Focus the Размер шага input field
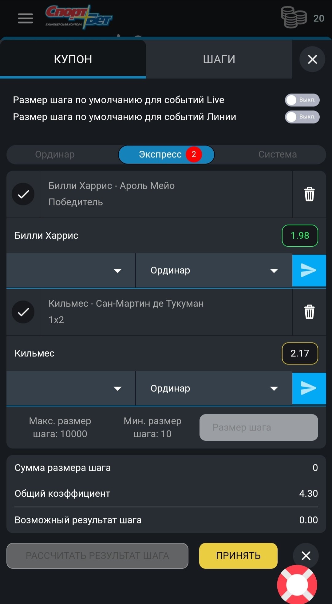This screenshot has width=332, height=604. (259, 427)
